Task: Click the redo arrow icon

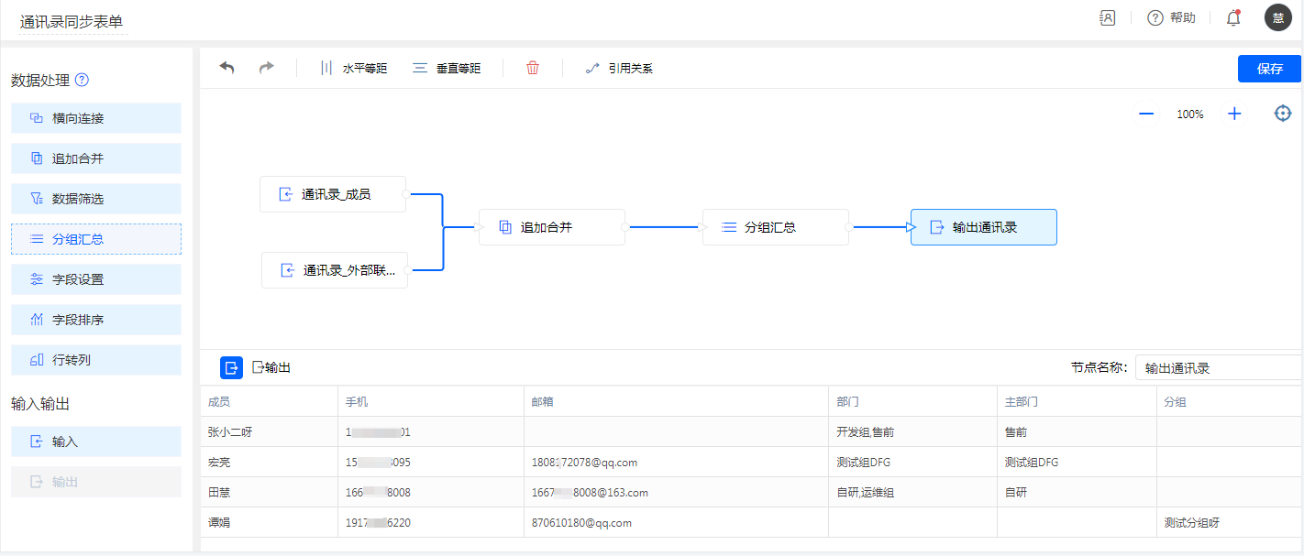Action: [x=266, y=68]
